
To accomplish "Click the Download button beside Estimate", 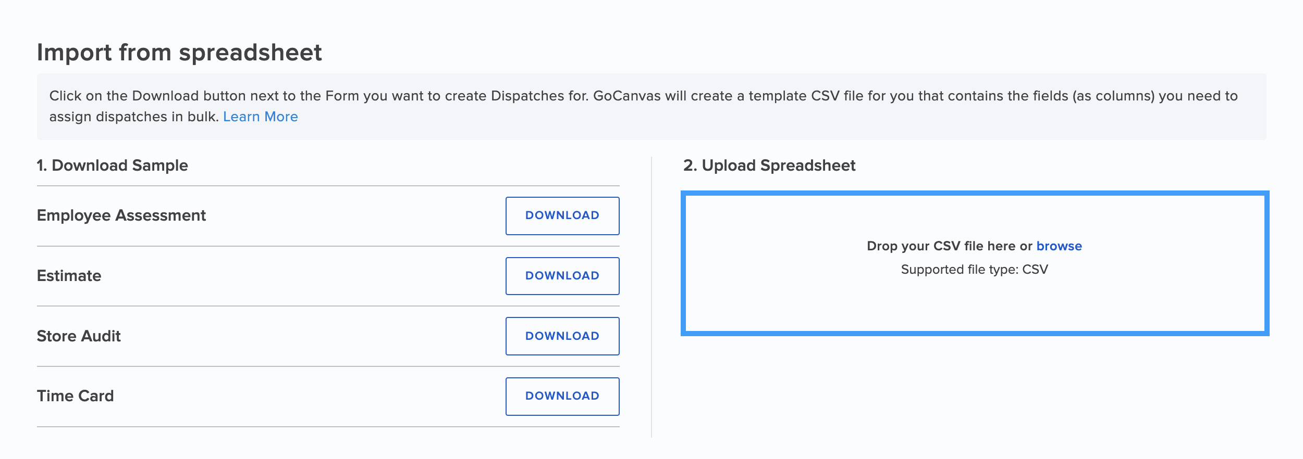I will click(x=562, y=275).
